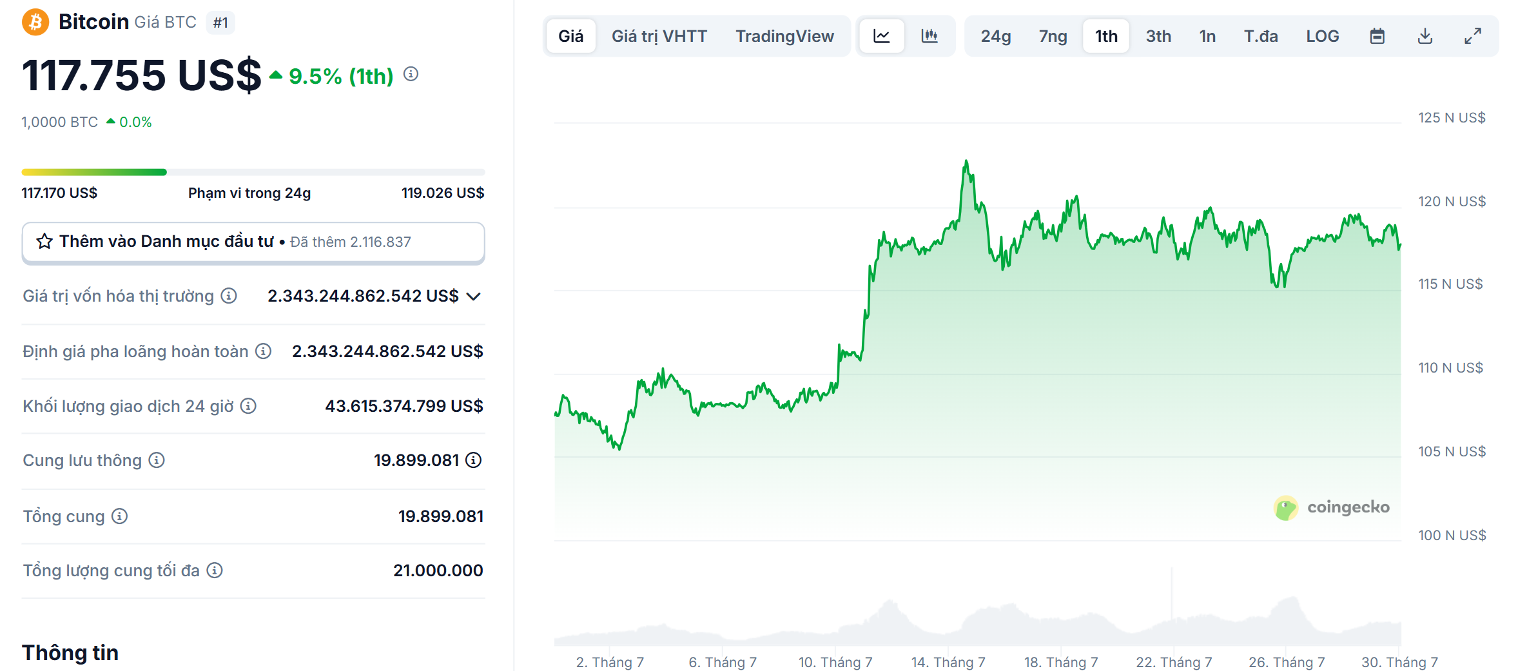
Task: Click the Bitcoin logo icon
Action: (x=35, y=22)
